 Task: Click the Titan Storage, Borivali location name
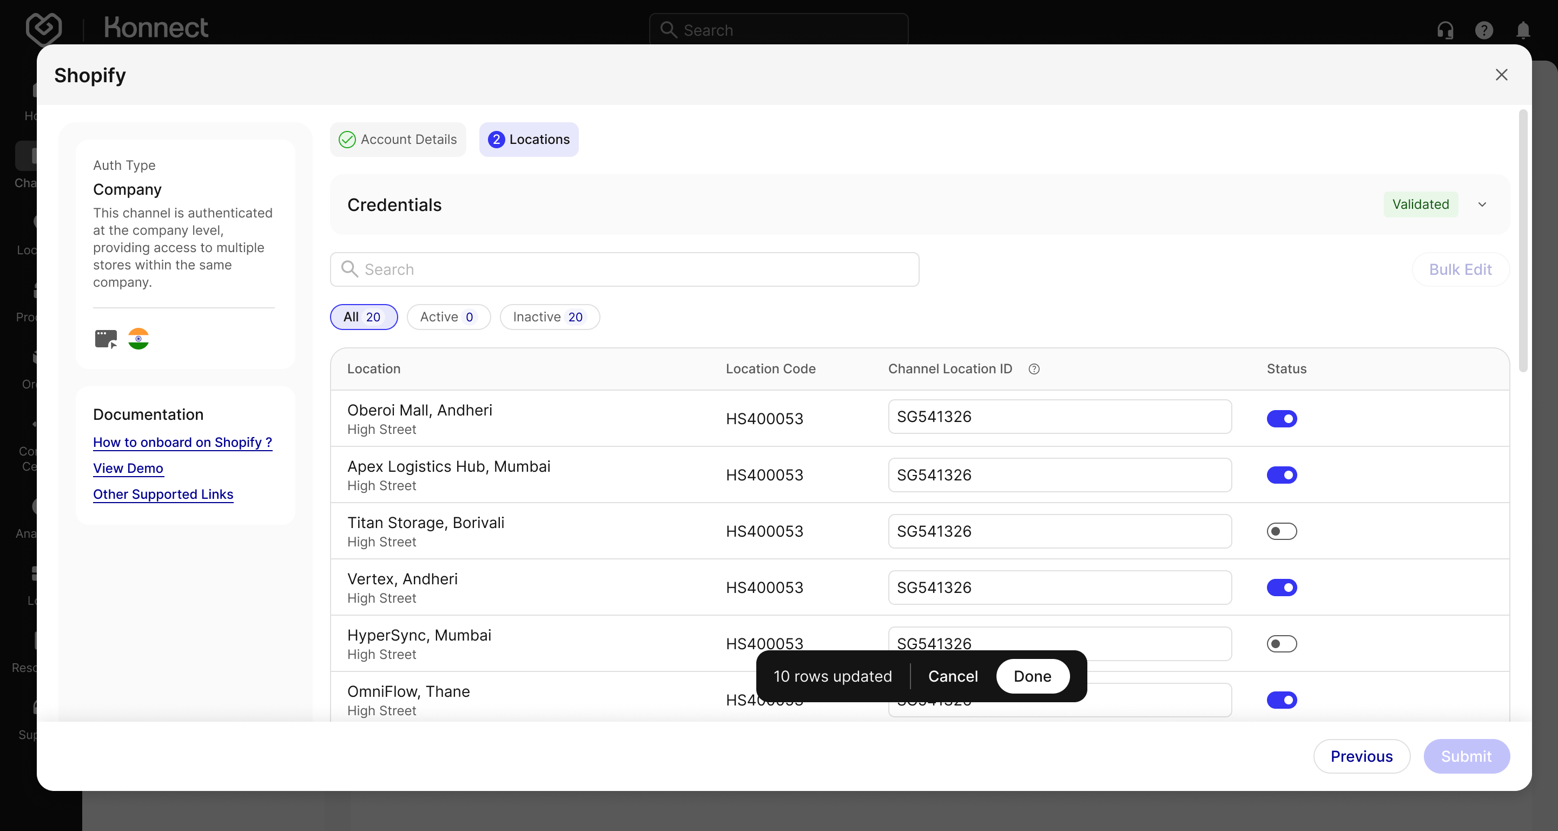(426, 523)
